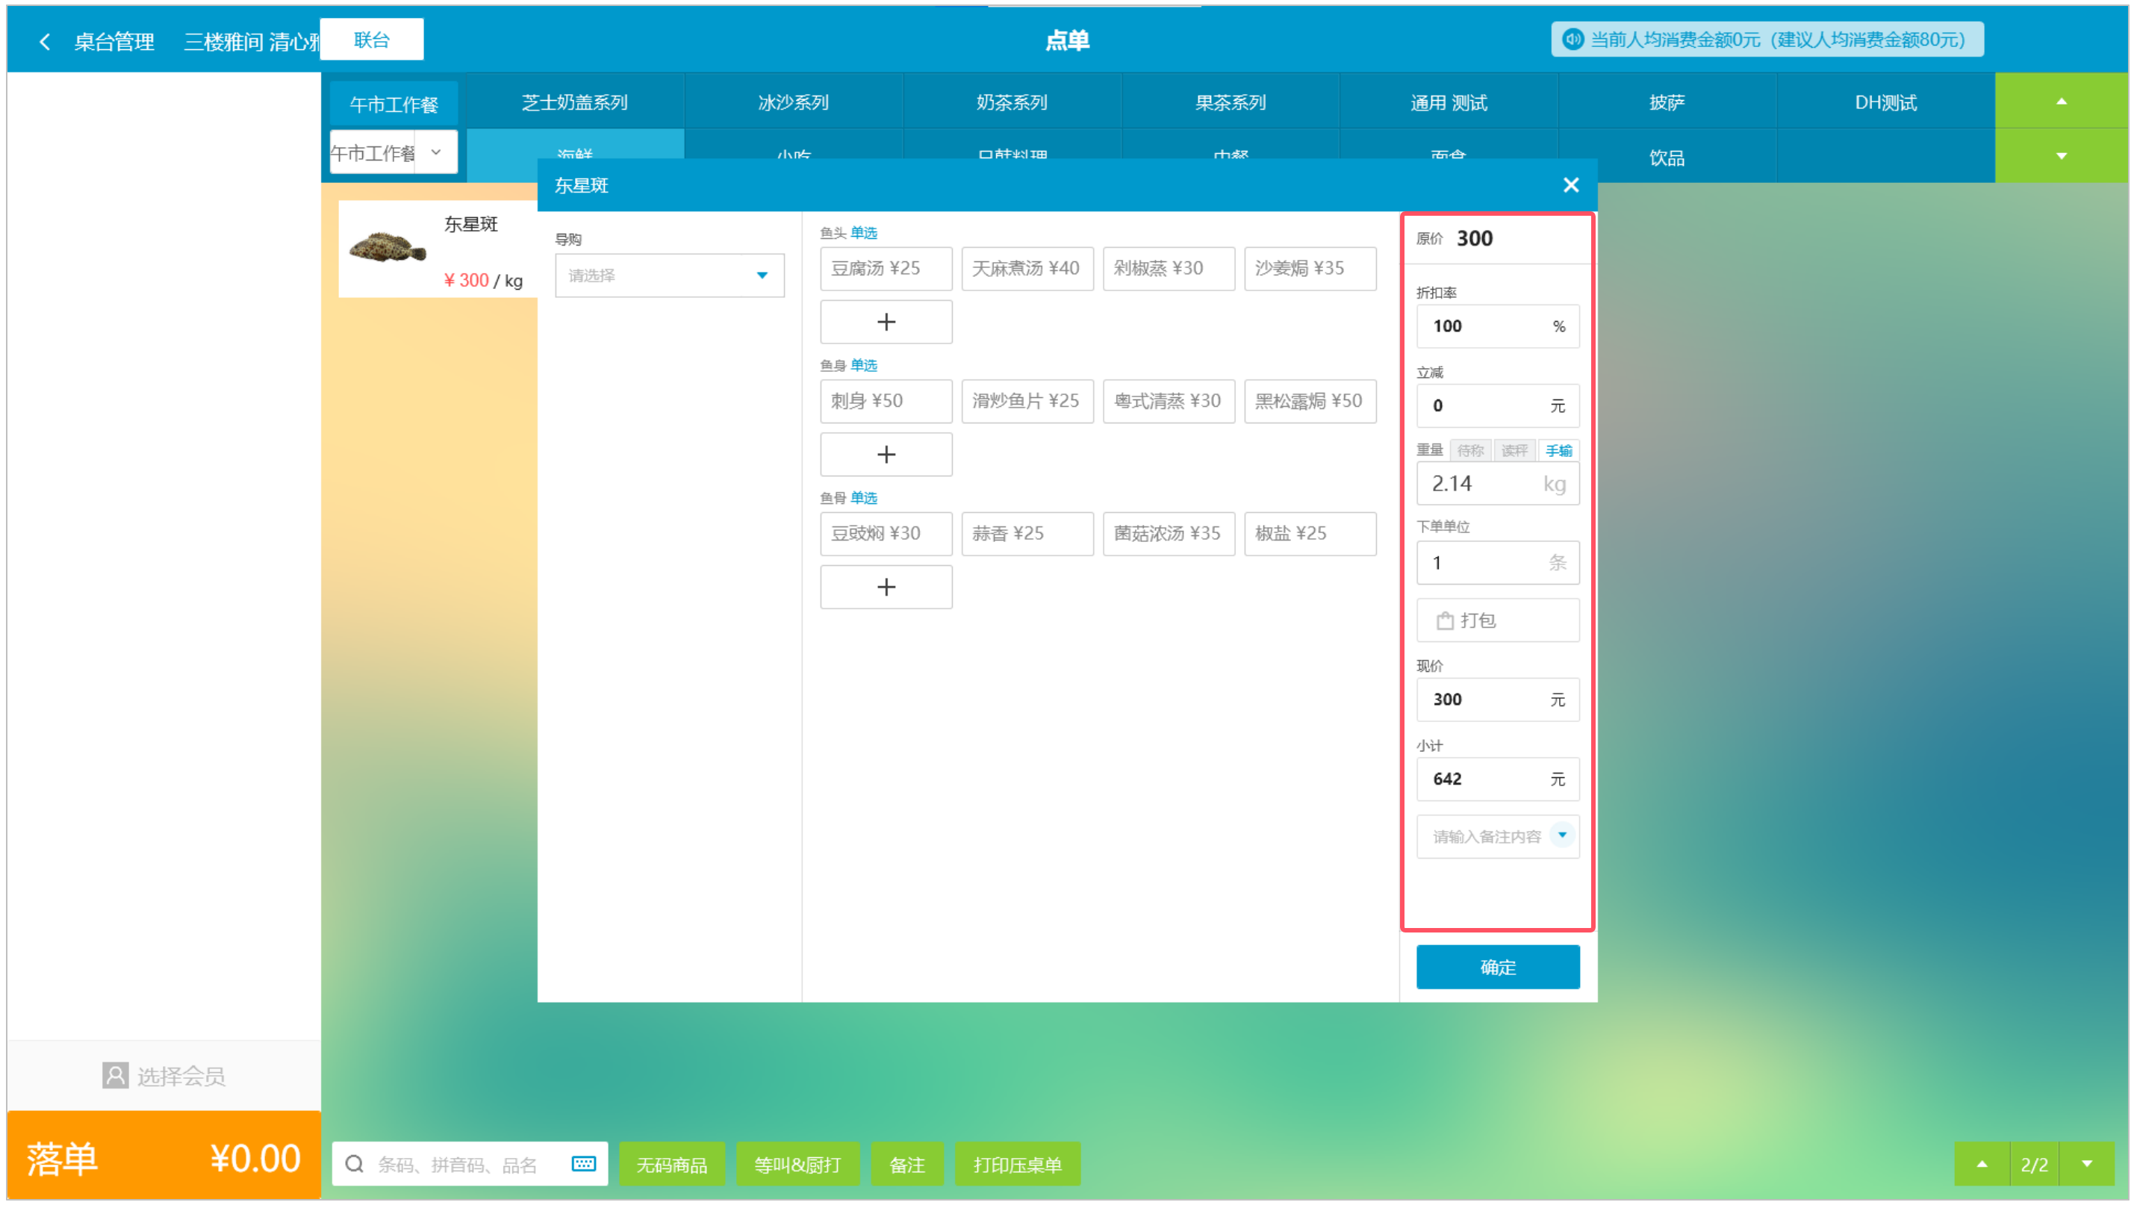Select the 读秤 weight mode
The height and width of the screenshot is (1205, 2134).
pos(1514,450)
